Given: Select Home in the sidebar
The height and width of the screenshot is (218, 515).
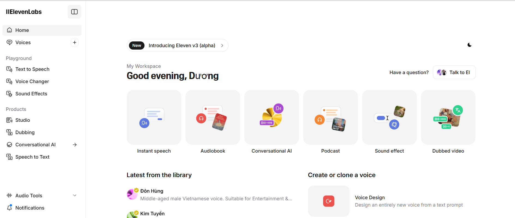Looking at the screenshot, I should pos(22,30).
